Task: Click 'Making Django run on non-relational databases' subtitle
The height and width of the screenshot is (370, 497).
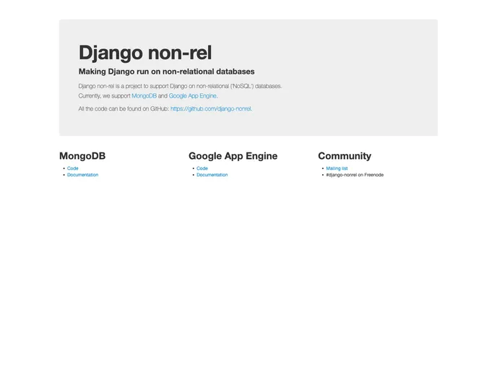Action: point(166,72)
